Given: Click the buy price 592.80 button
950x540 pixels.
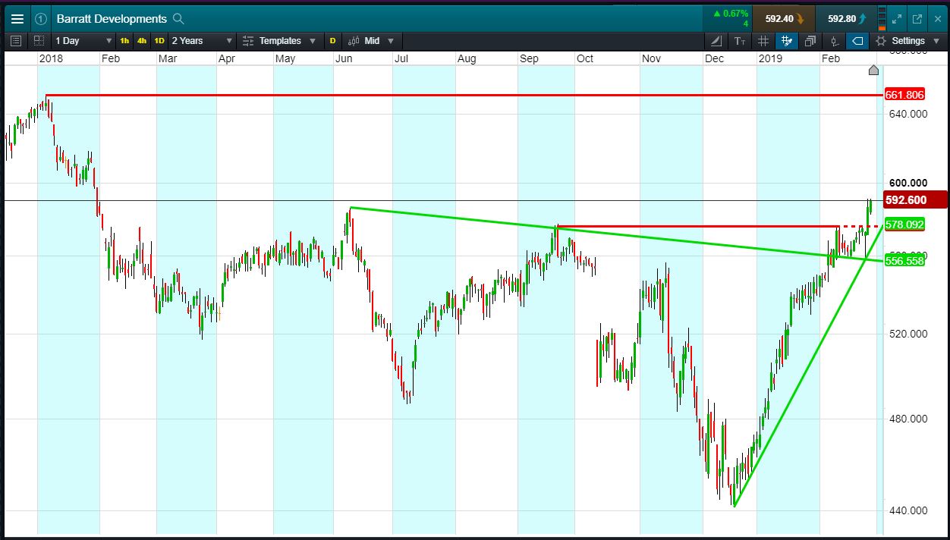Looking at the screenshot, I should (847, 19).
